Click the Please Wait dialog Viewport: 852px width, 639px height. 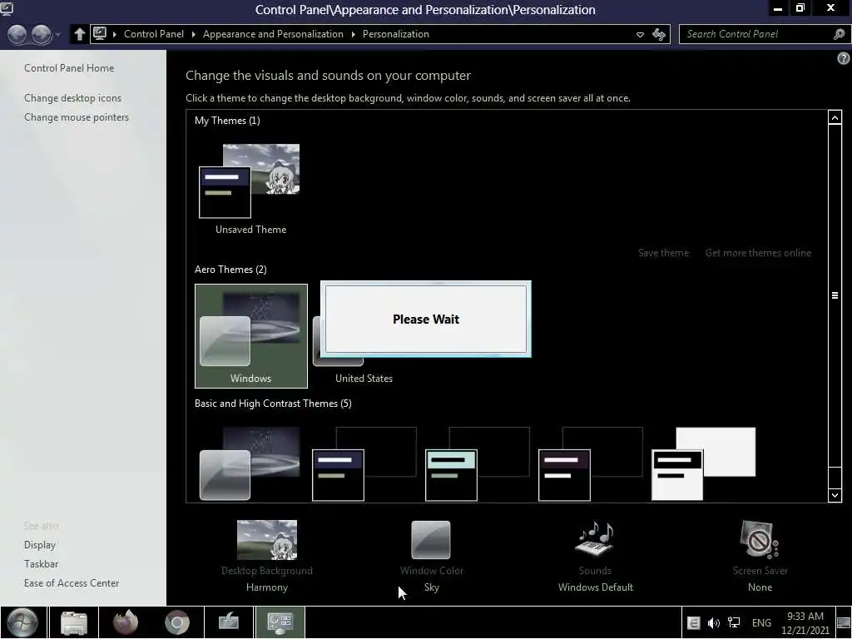(x=426, y=319)
